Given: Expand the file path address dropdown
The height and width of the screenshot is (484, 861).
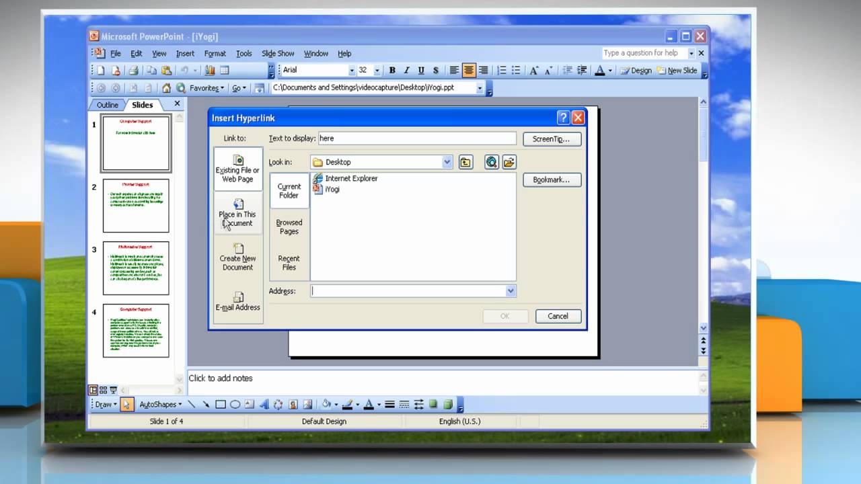Looking at the screenshot, I should click(x=480, y=88).
